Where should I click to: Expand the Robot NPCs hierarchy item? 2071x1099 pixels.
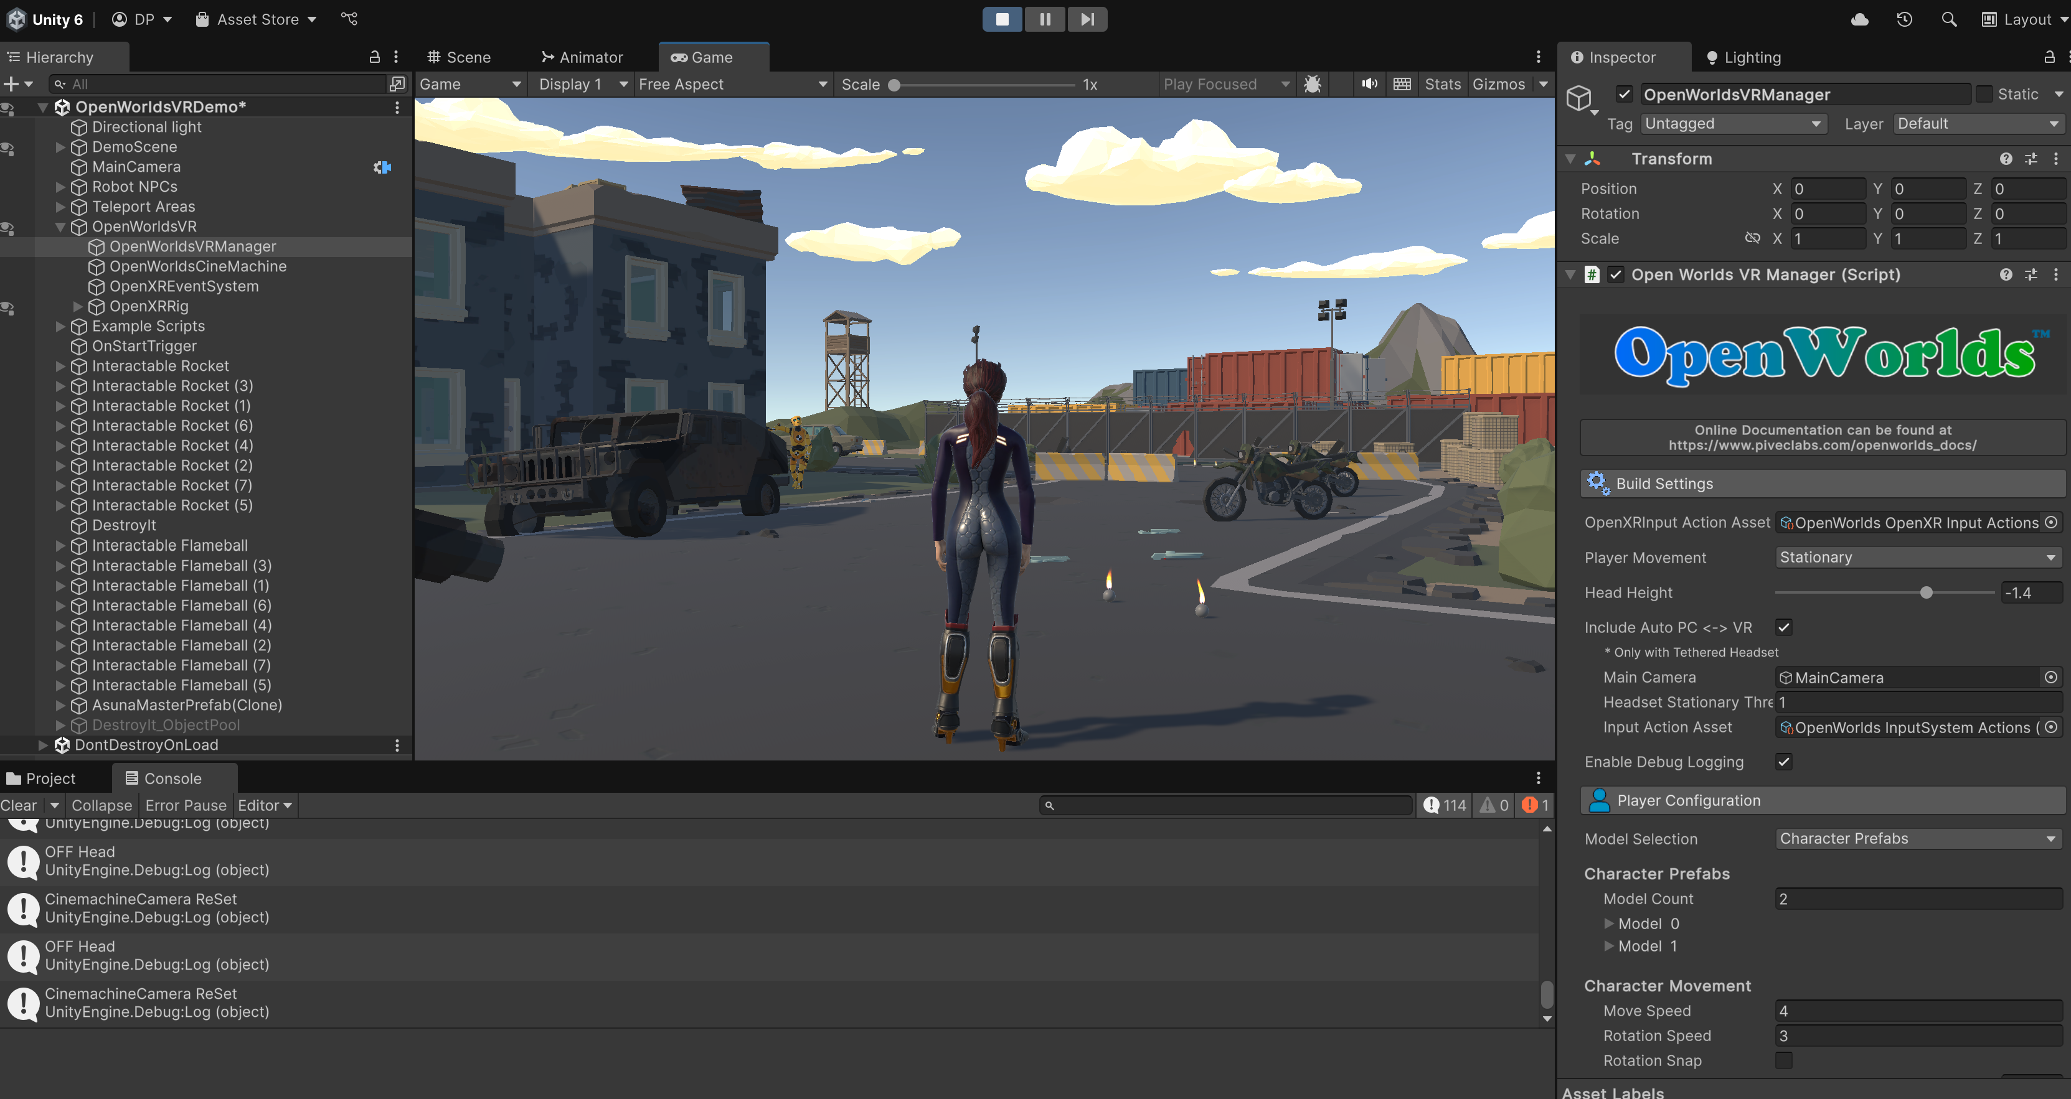(60, 187)
